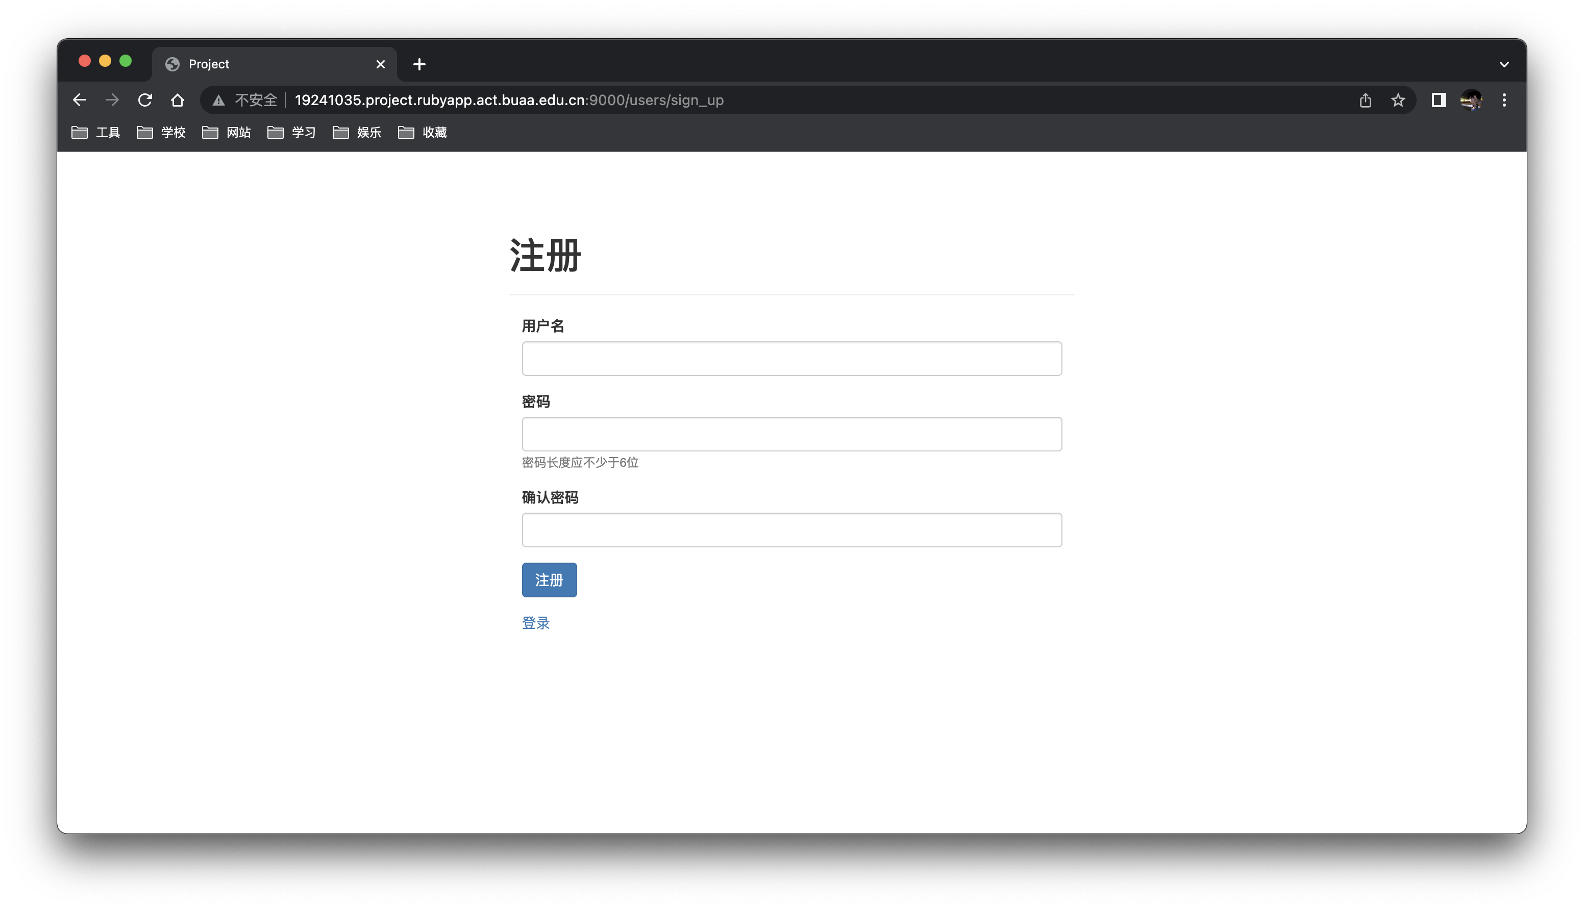Open the Chrome three-dot menu
This screenshot has height=909, width=1584.
click(x=1504, y=100)
